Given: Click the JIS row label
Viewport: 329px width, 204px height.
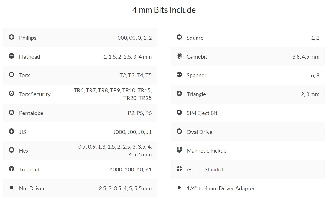Looking at the screenshot, I should (x=23, y=132).
